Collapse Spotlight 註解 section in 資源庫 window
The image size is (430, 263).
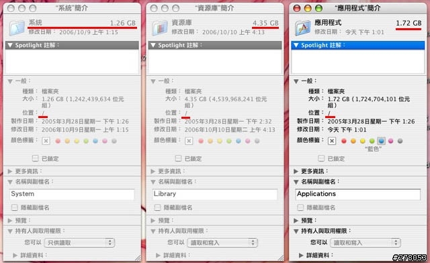153,45
